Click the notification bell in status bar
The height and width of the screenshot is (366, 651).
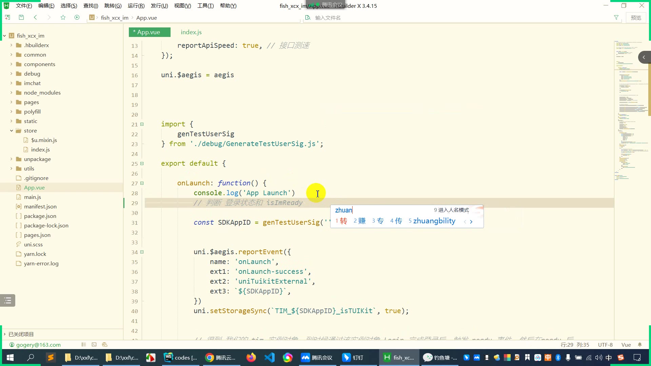pos(640,345)
